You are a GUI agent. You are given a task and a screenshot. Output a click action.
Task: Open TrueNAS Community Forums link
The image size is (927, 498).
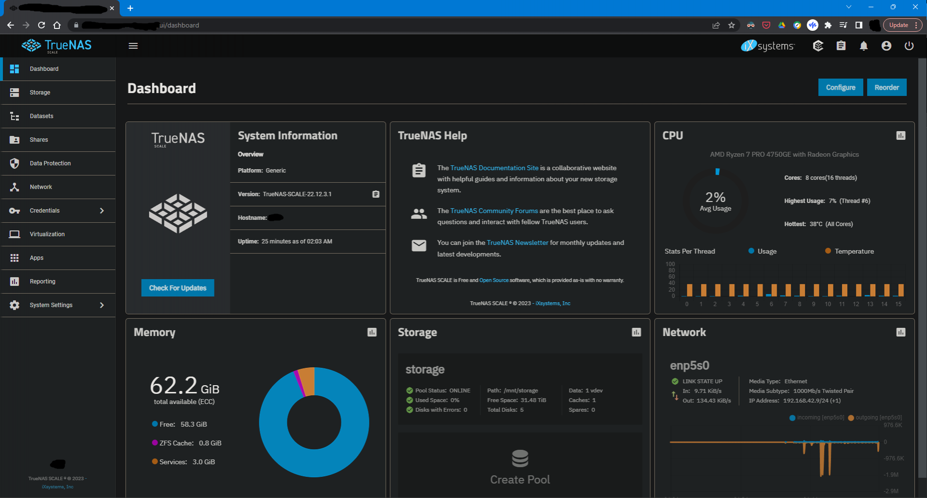[x=494, y=211]
